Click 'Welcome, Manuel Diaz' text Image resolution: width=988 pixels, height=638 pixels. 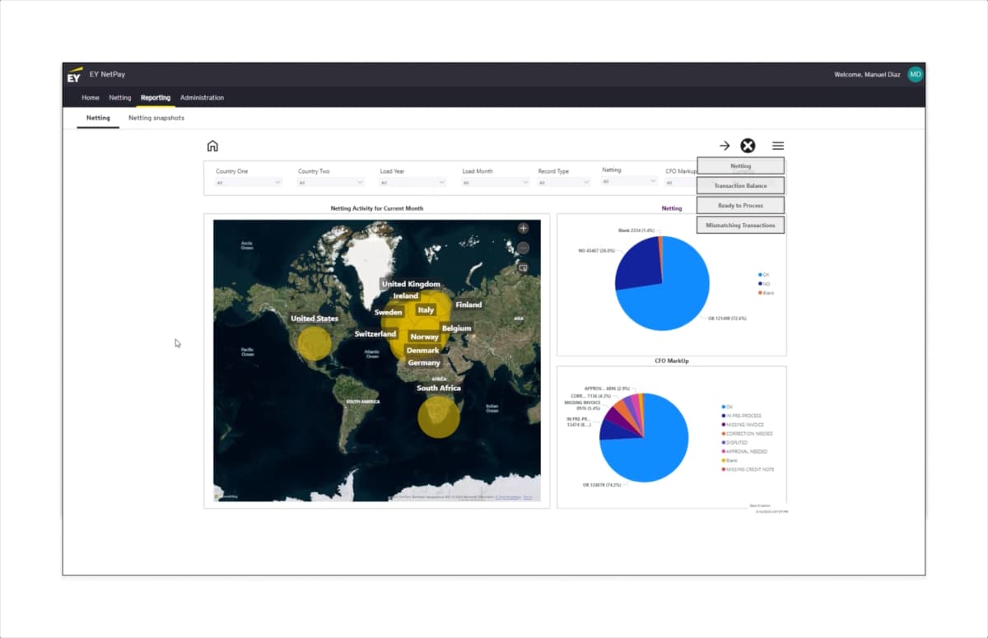tap(868, 75)
